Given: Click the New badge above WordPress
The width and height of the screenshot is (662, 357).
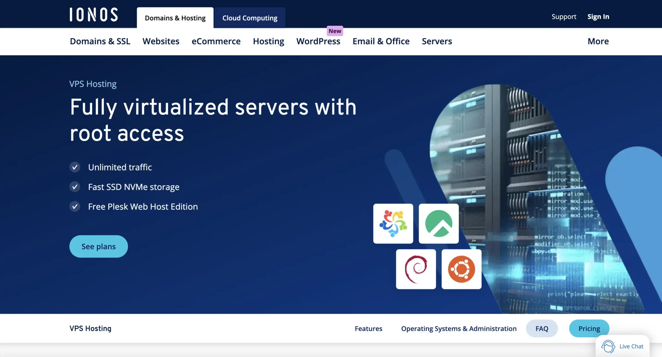Looking at the screenshot, I should (335, 31).
